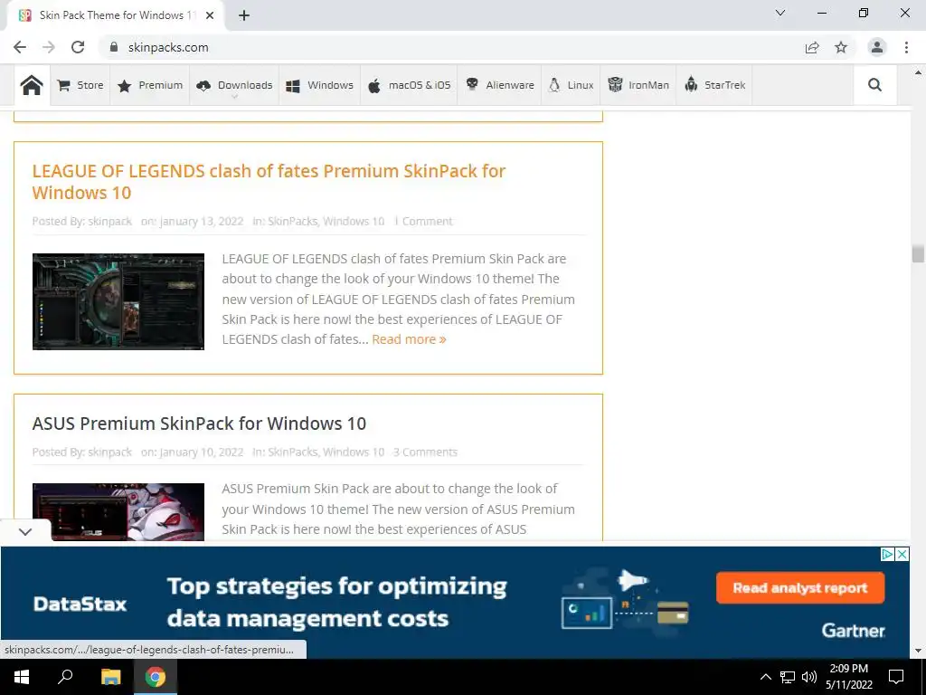This screenshot has height=695, width=926.
Task: Show hidden system tray icons
Action: coord(765,677)
